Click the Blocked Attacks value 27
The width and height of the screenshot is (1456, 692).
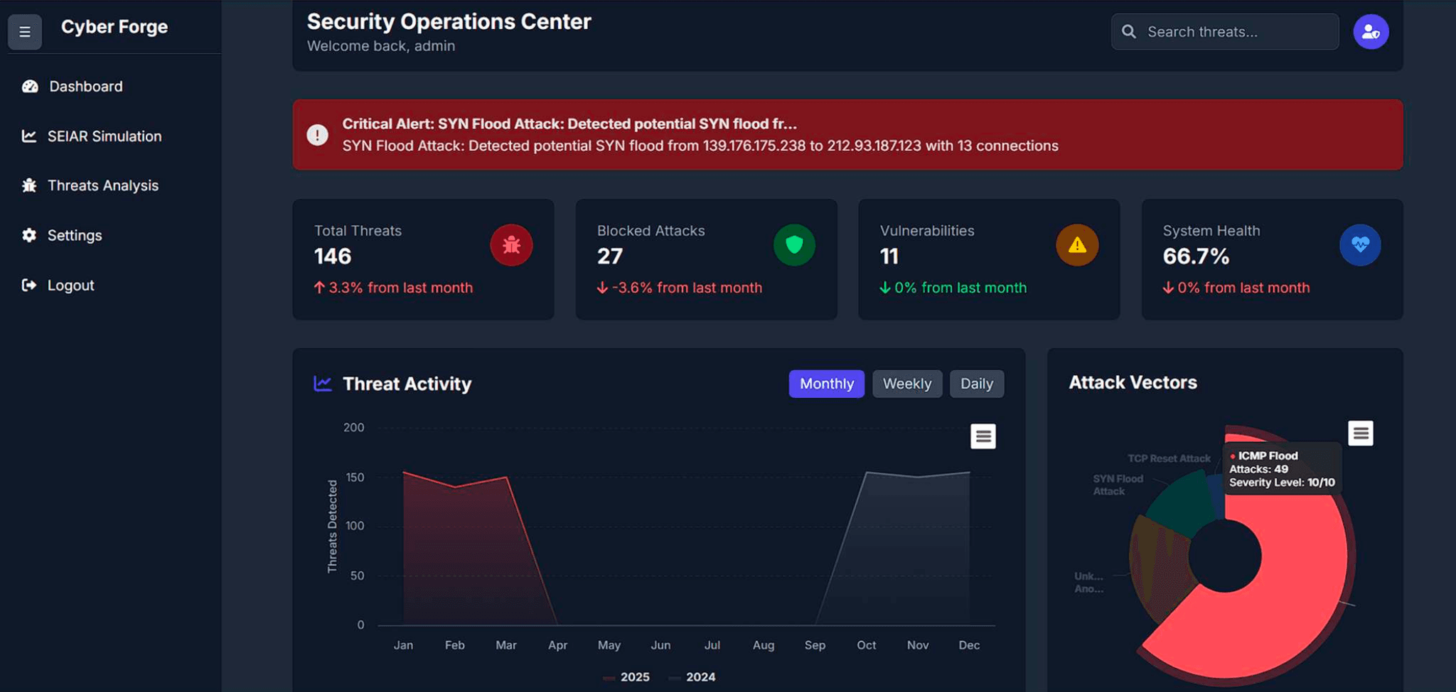610,256
